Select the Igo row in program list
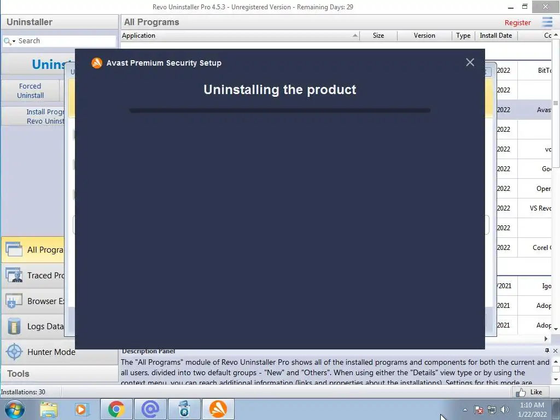Image resolution: width=560 pixels, height=420 pixels. (524, 285)
